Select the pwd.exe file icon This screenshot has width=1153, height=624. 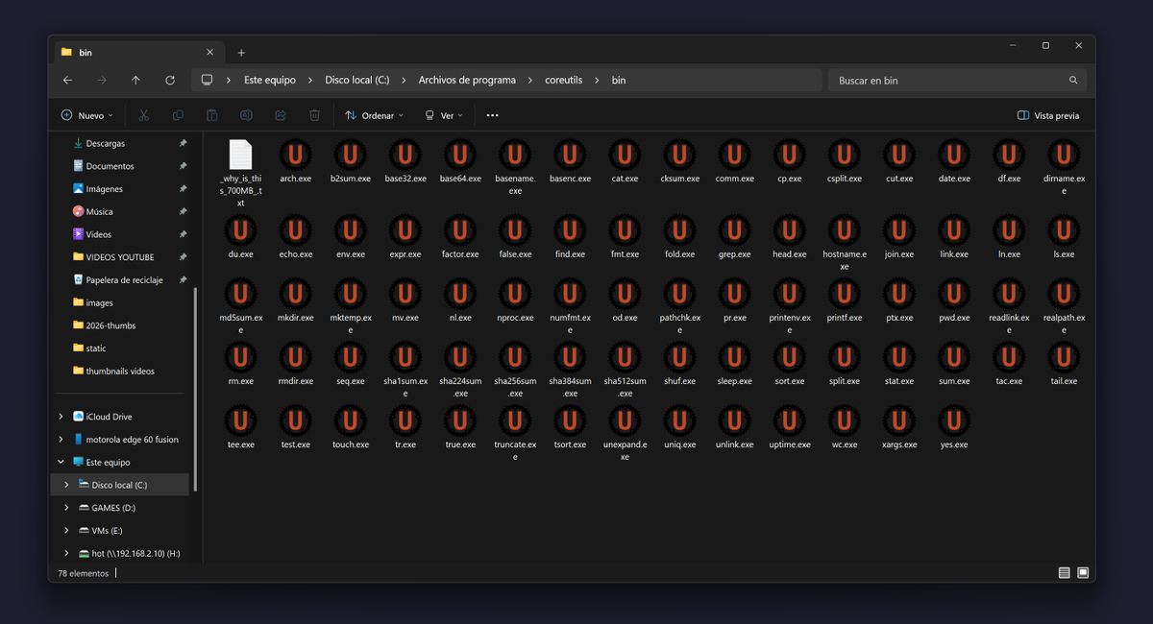click(x=954, y=294)
